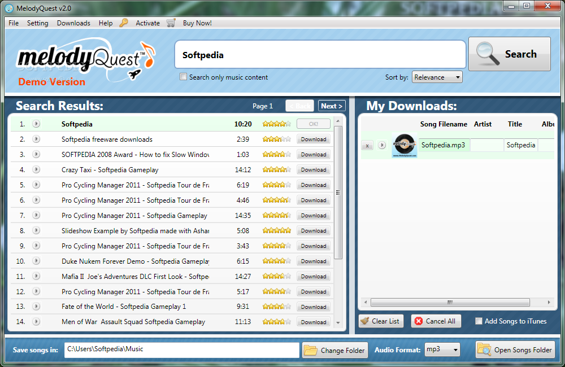Screen dimensions: 565x367
Task: Play preview of result number 6
Action: coord(36,200)
